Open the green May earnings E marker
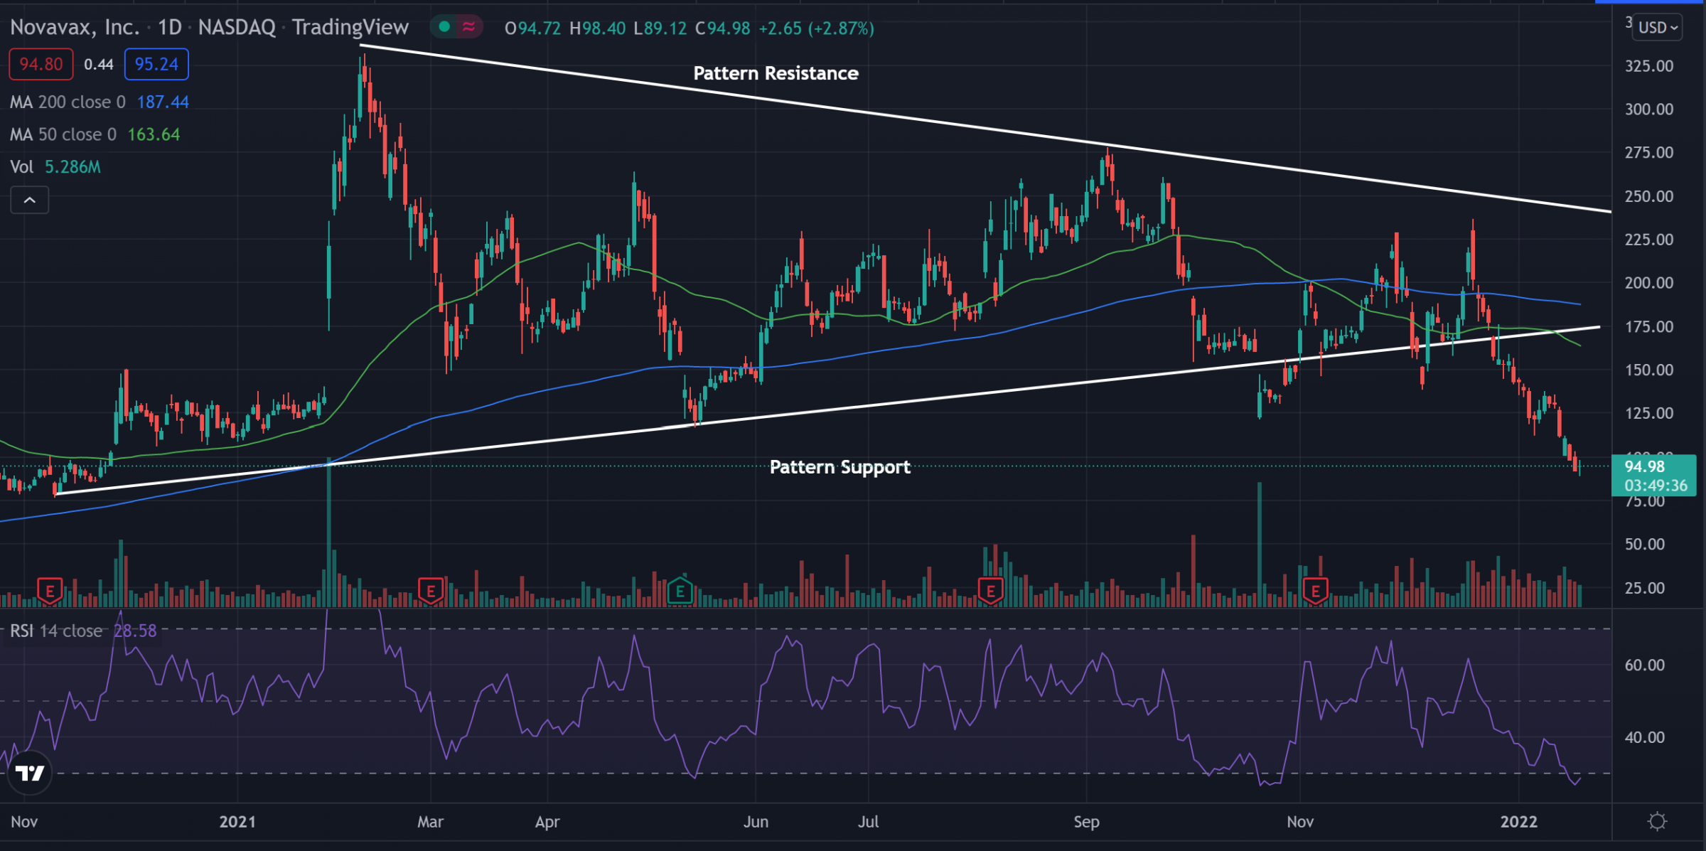 tap(680, 589)
